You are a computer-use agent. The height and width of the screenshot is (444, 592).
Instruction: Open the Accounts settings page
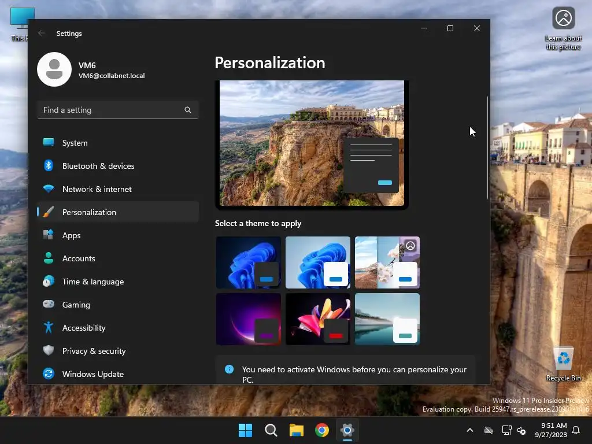(x=118, y=258)
